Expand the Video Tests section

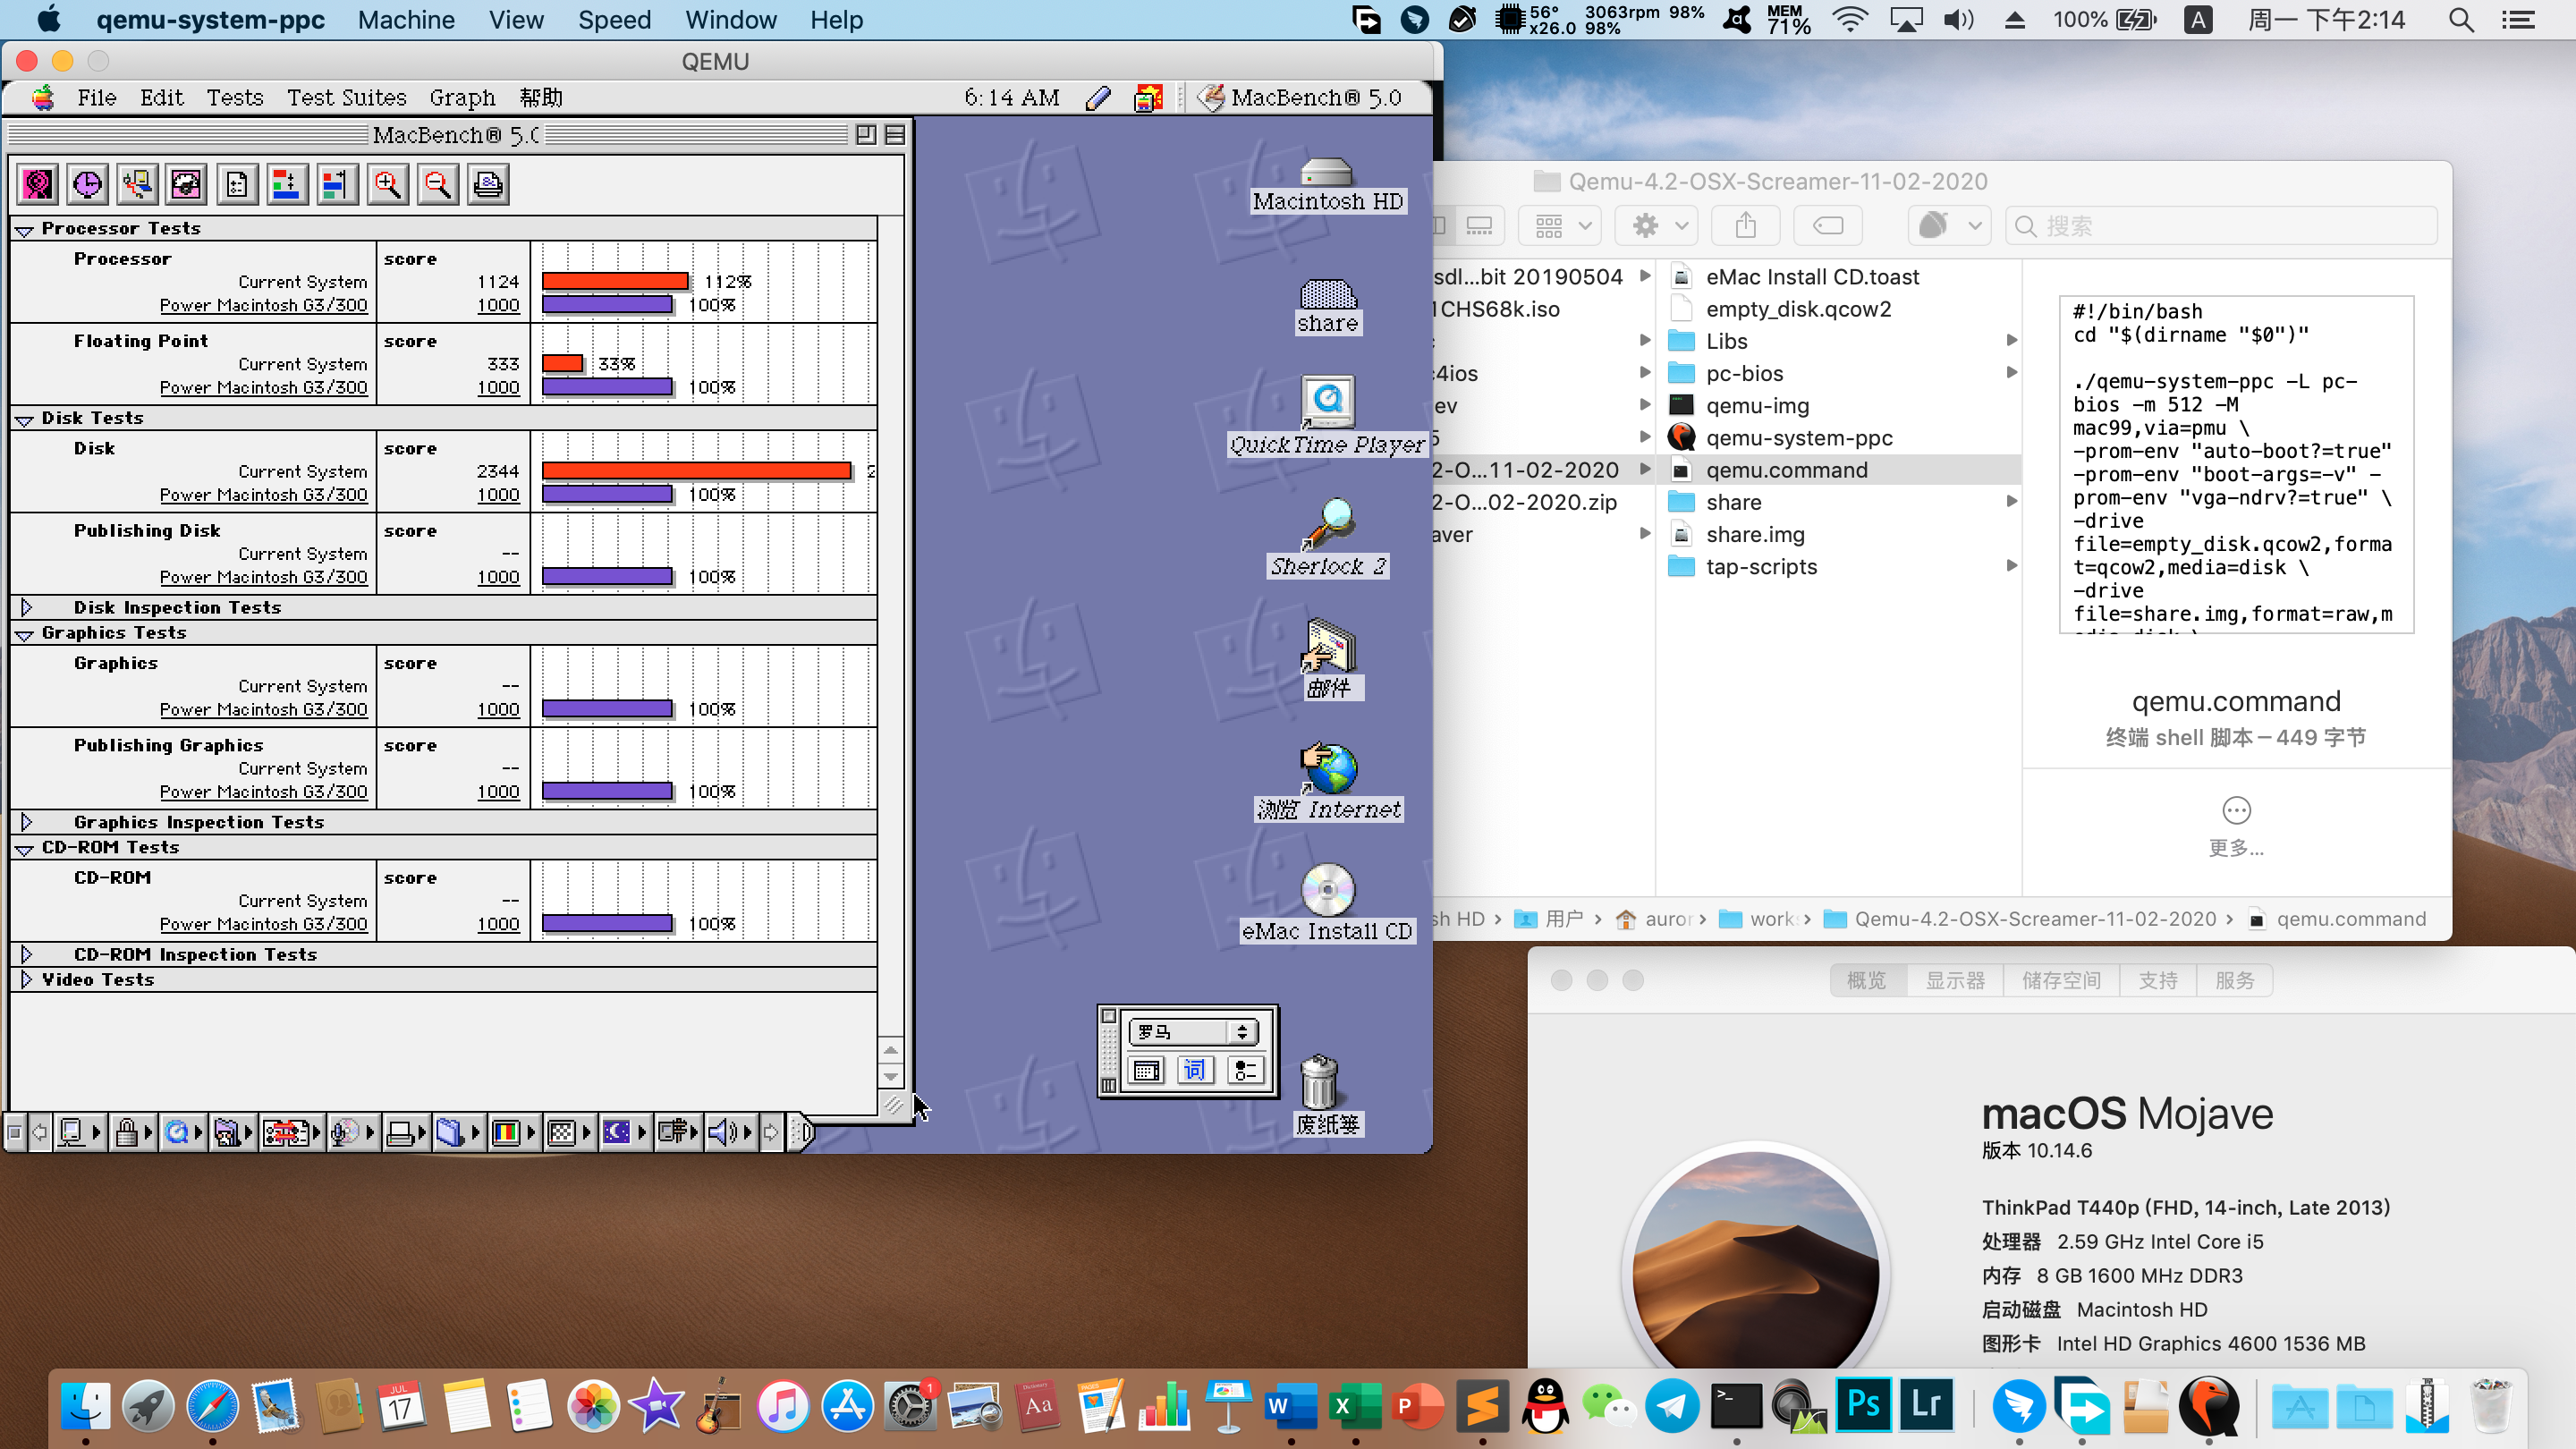(27, 979)
